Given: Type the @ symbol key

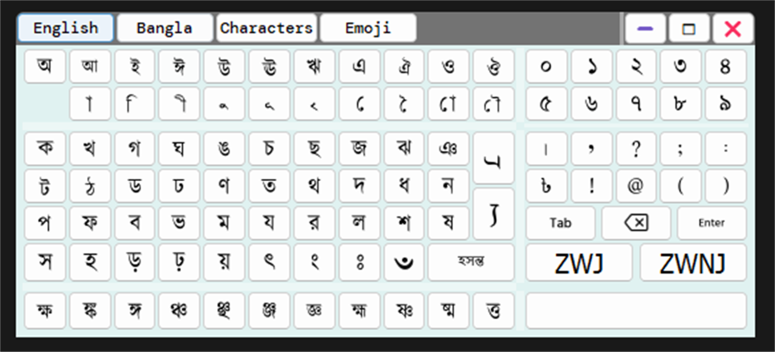Looking at the screenshot, I should 636,186.
